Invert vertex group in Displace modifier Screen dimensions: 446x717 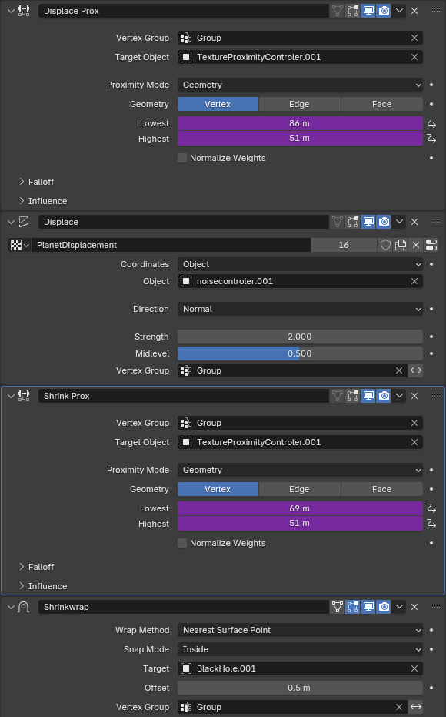[415, 370]
